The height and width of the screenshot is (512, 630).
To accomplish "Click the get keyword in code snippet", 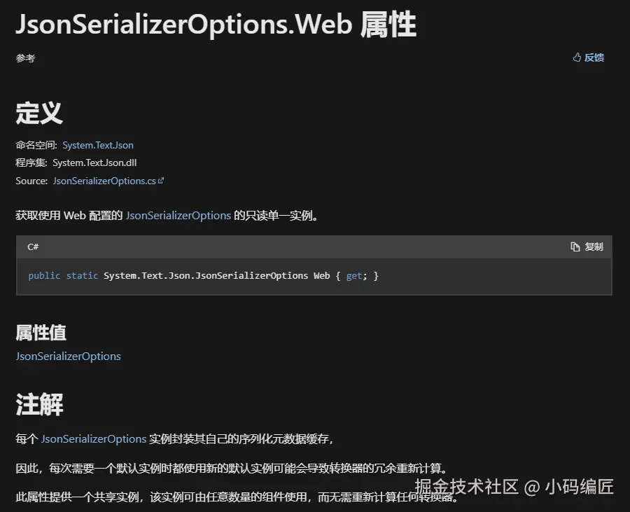I will (354, 276).
